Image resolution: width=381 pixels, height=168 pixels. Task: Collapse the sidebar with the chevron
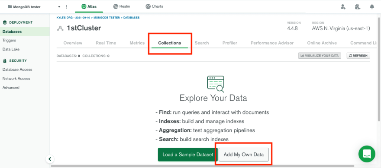50,159
